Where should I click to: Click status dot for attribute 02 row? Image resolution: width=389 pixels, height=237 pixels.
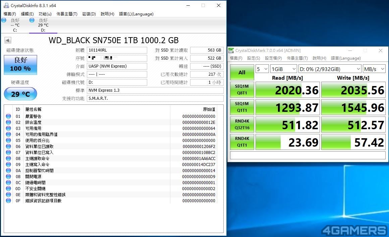pyautogui.click(x=8, y=122)
